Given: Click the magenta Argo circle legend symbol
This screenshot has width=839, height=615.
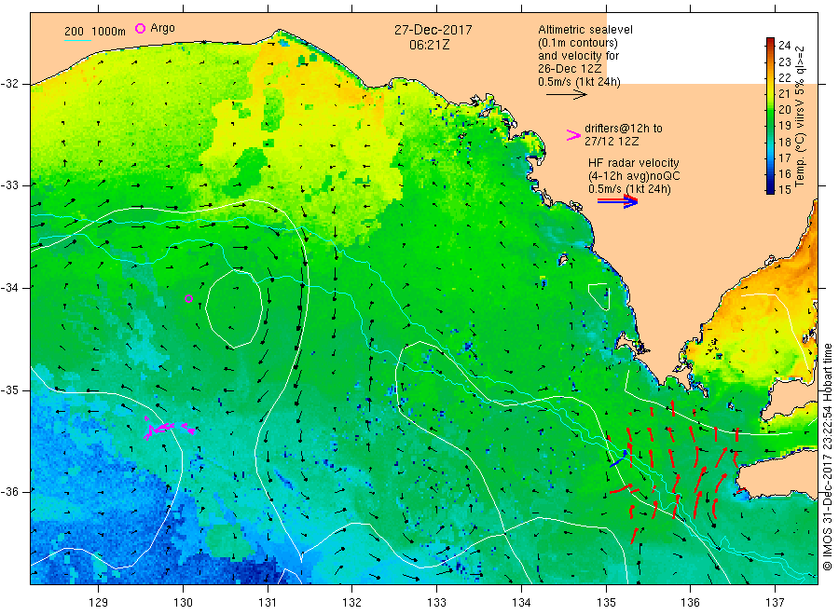Looking at the screenshot, I should coord(140,28).
